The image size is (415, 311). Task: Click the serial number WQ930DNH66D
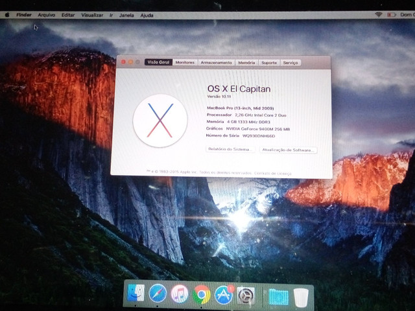[x=259, y=136]
